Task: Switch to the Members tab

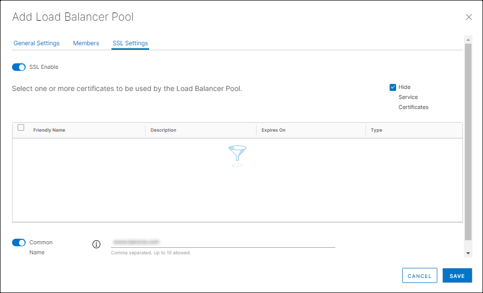Action: click(x=86, y=43)
